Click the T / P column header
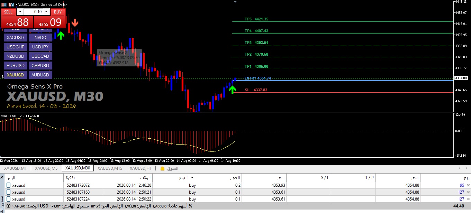Image resolution: width=471 pixels, height=213 pixels. point(353,178)
